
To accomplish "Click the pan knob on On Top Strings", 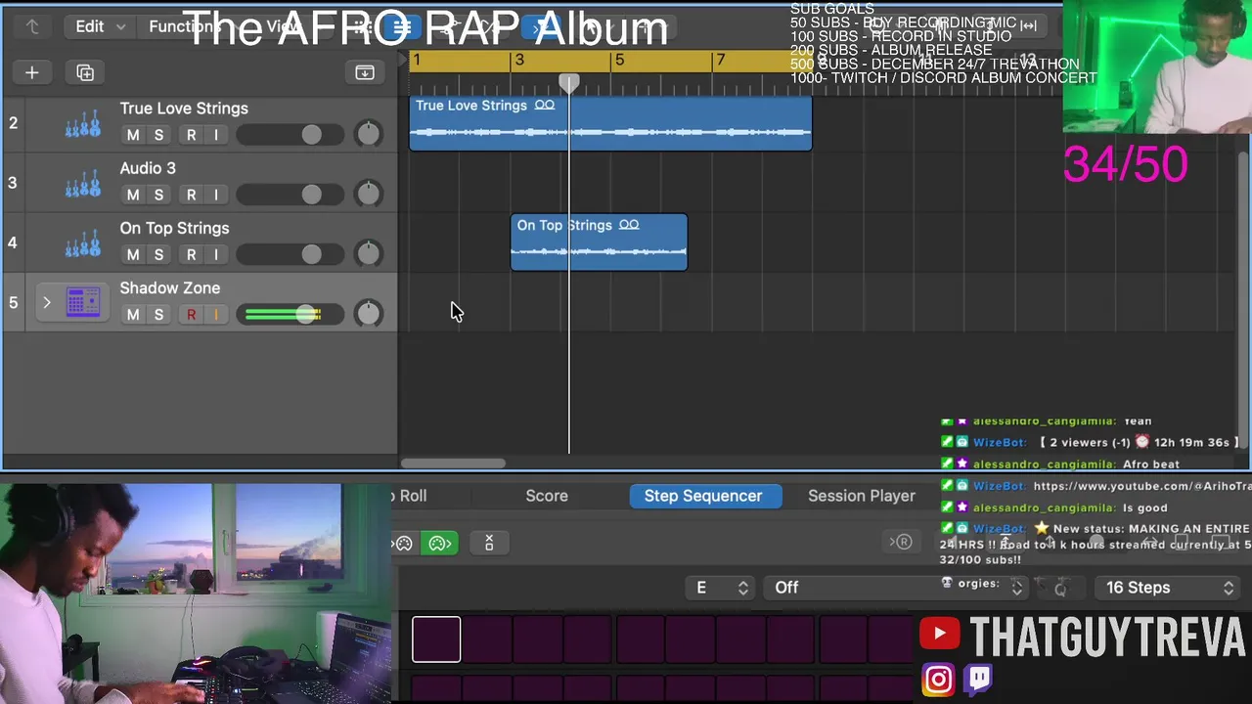I will click(x=368, y=254).
